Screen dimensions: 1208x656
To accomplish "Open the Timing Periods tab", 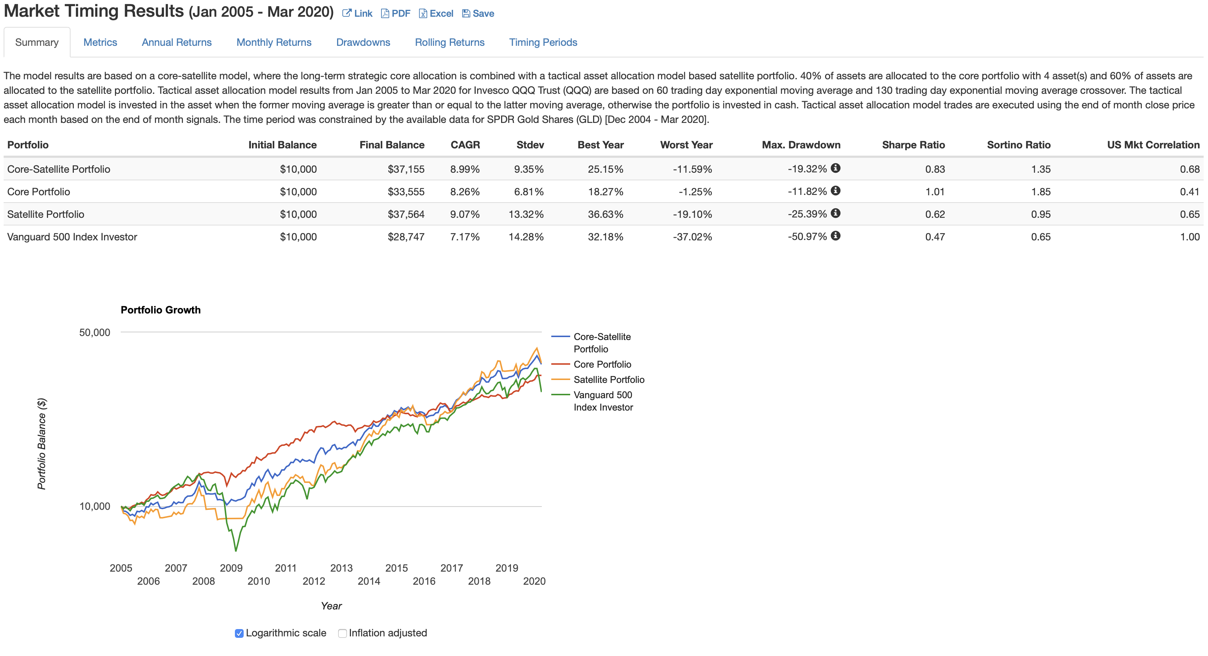I will pyautogui.click(x=543, y=42).
